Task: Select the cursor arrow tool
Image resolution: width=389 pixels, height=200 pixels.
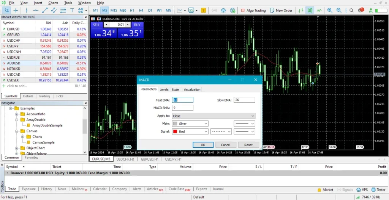Action: [x=7, y=10]
